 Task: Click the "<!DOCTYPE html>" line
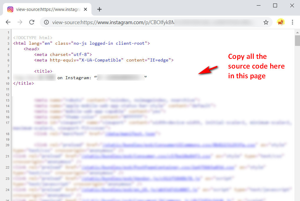(33, 38)
